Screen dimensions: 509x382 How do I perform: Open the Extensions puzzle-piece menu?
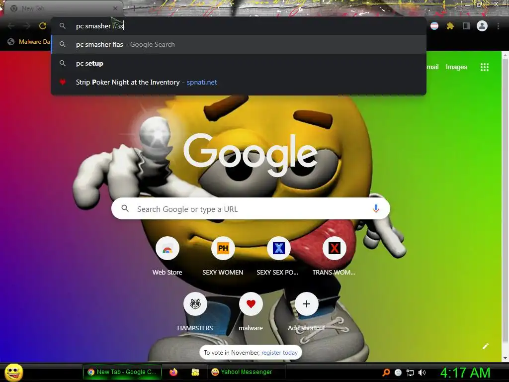pyautogui.click(x=450, y=26)
